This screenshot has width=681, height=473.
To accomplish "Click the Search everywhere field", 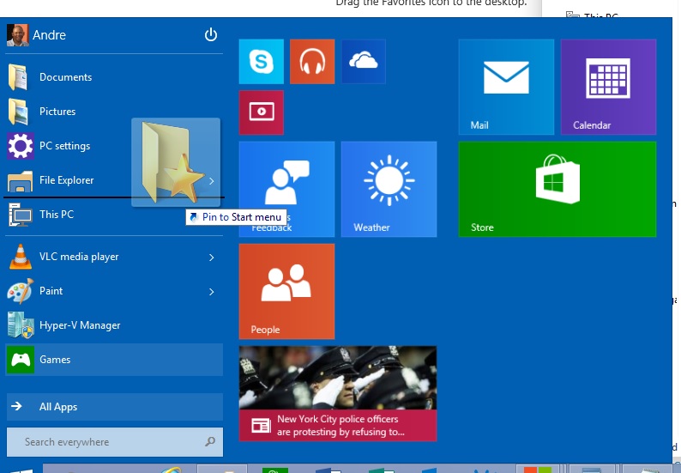I will (x=115, y=442).
